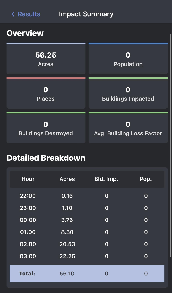Go back to Results

click(29, 14)
